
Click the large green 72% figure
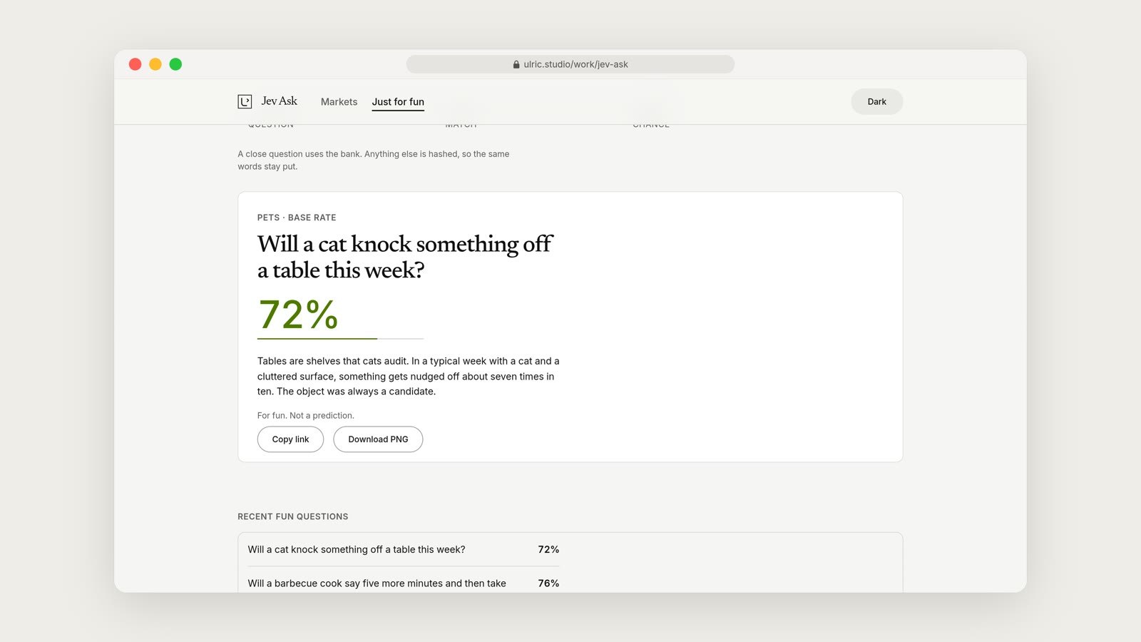tap(298, 315)
